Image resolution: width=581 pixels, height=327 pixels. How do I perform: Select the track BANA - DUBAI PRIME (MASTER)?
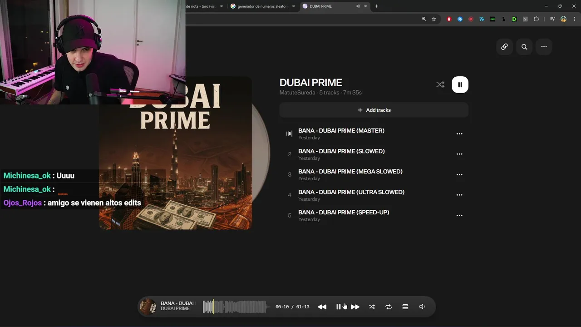(x=341, y=130)
